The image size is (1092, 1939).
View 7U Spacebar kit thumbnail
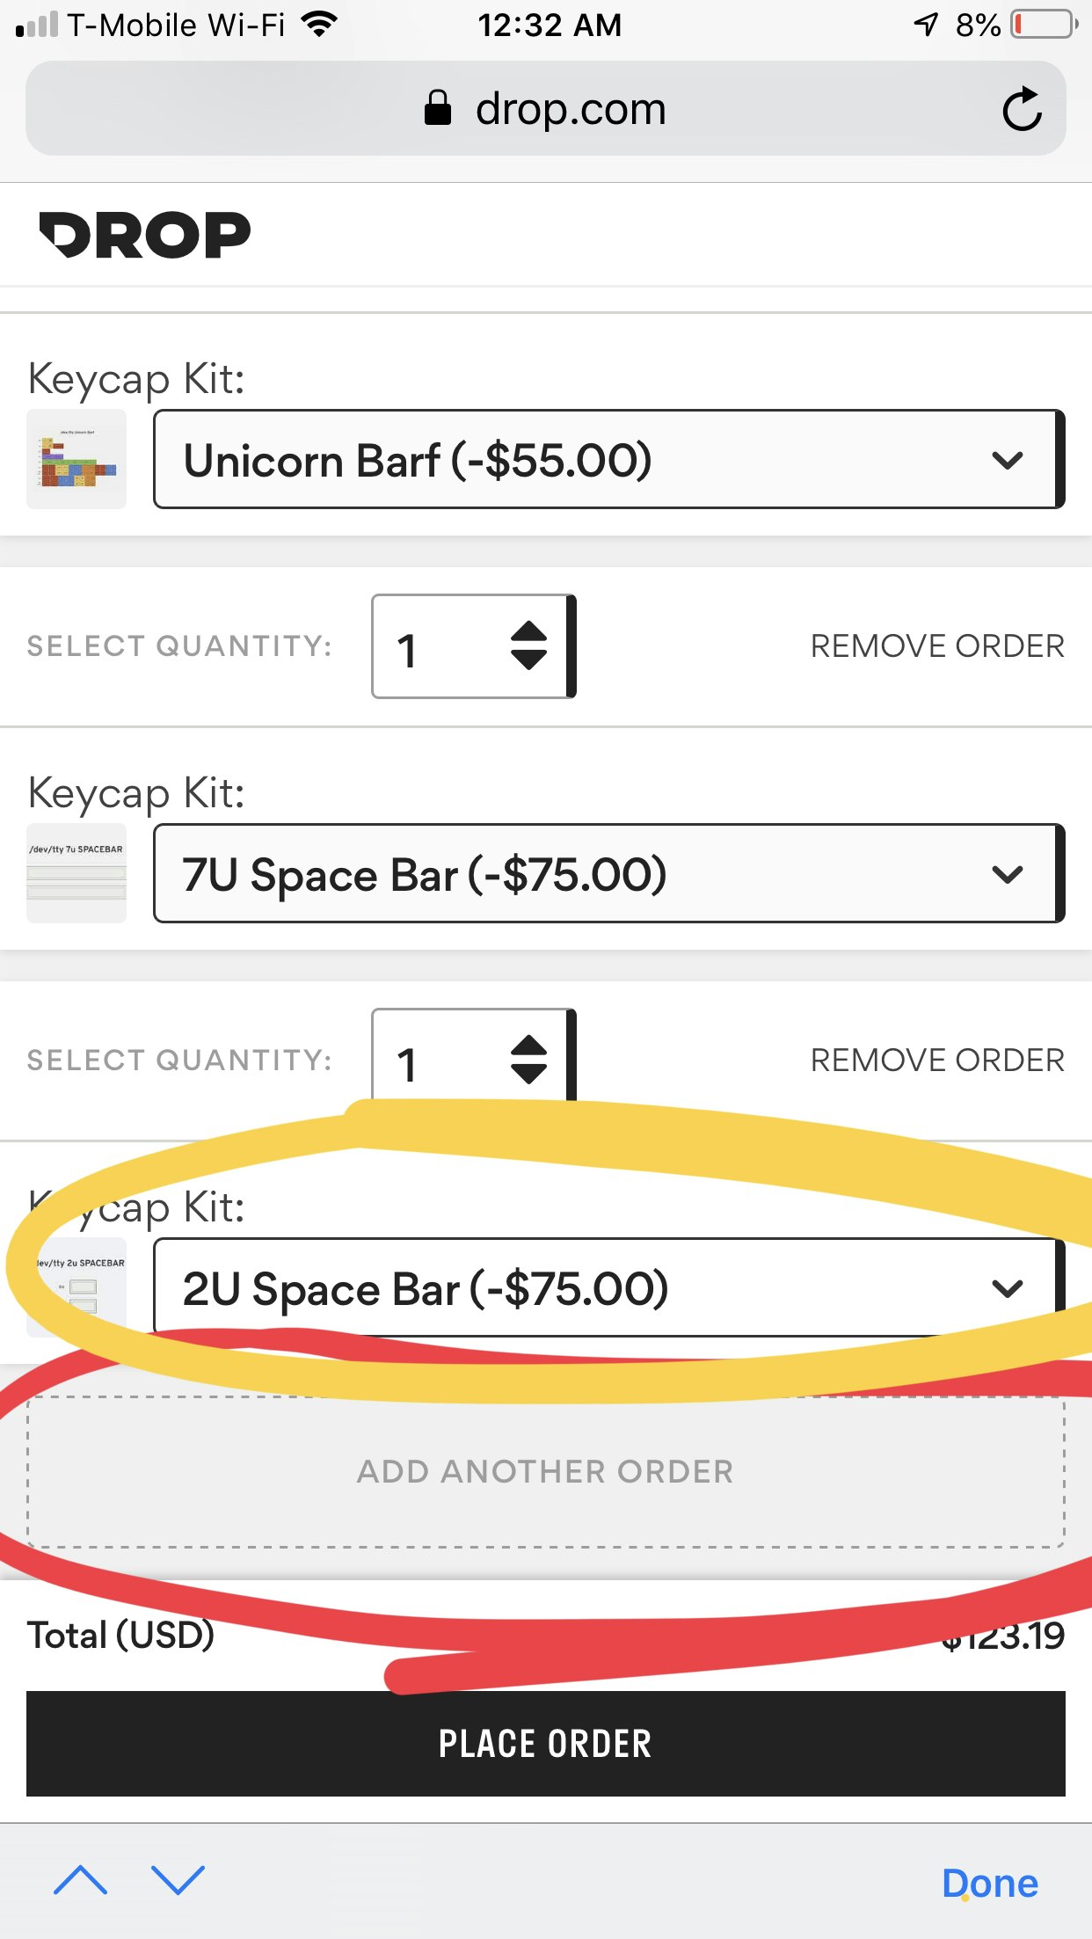click(76, 873)
